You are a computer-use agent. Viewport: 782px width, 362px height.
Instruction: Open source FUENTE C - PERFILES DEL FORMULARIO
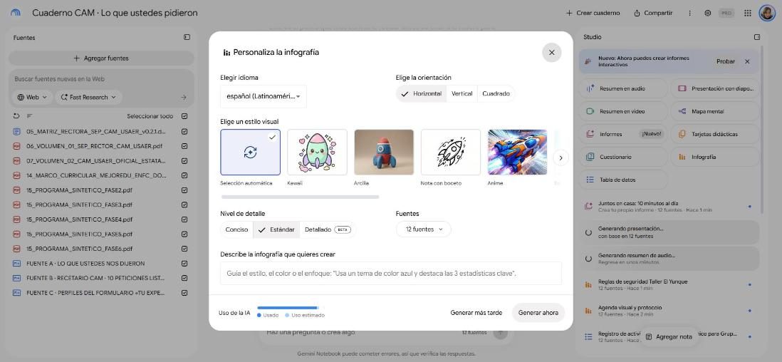coord(95,293)
